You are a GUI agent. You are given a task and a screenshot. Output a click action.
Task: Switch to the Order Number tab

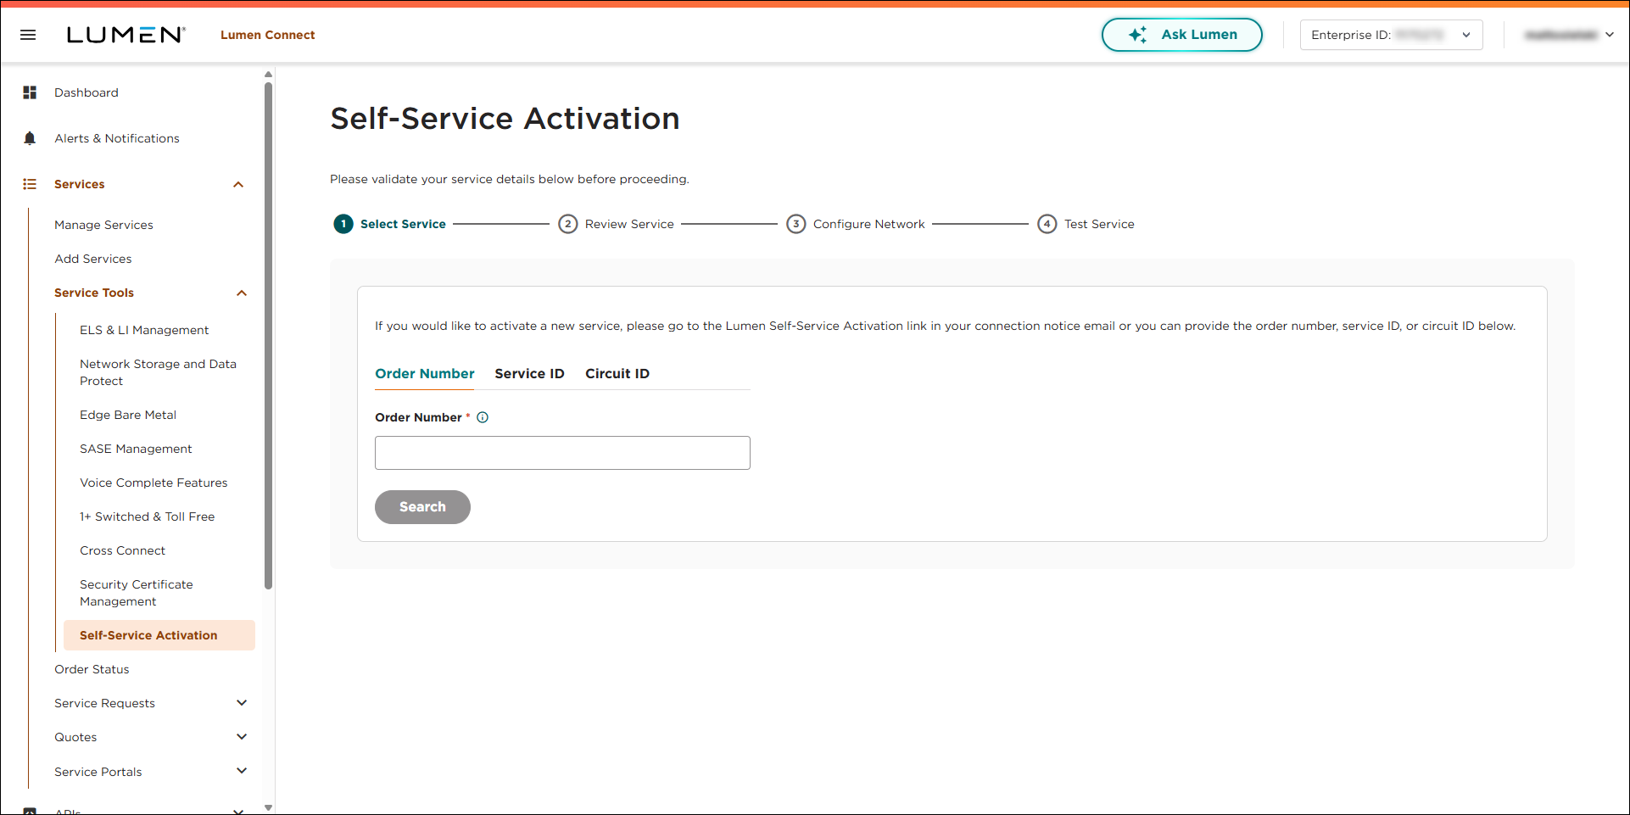tap(425, 374)
